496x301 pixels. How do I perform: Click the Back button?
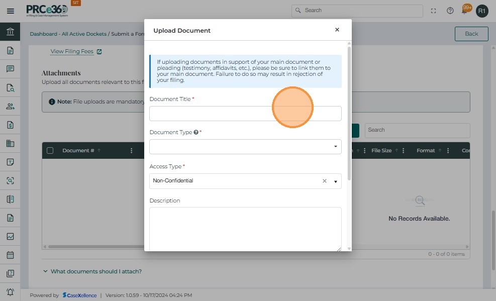tap(471, 34)
